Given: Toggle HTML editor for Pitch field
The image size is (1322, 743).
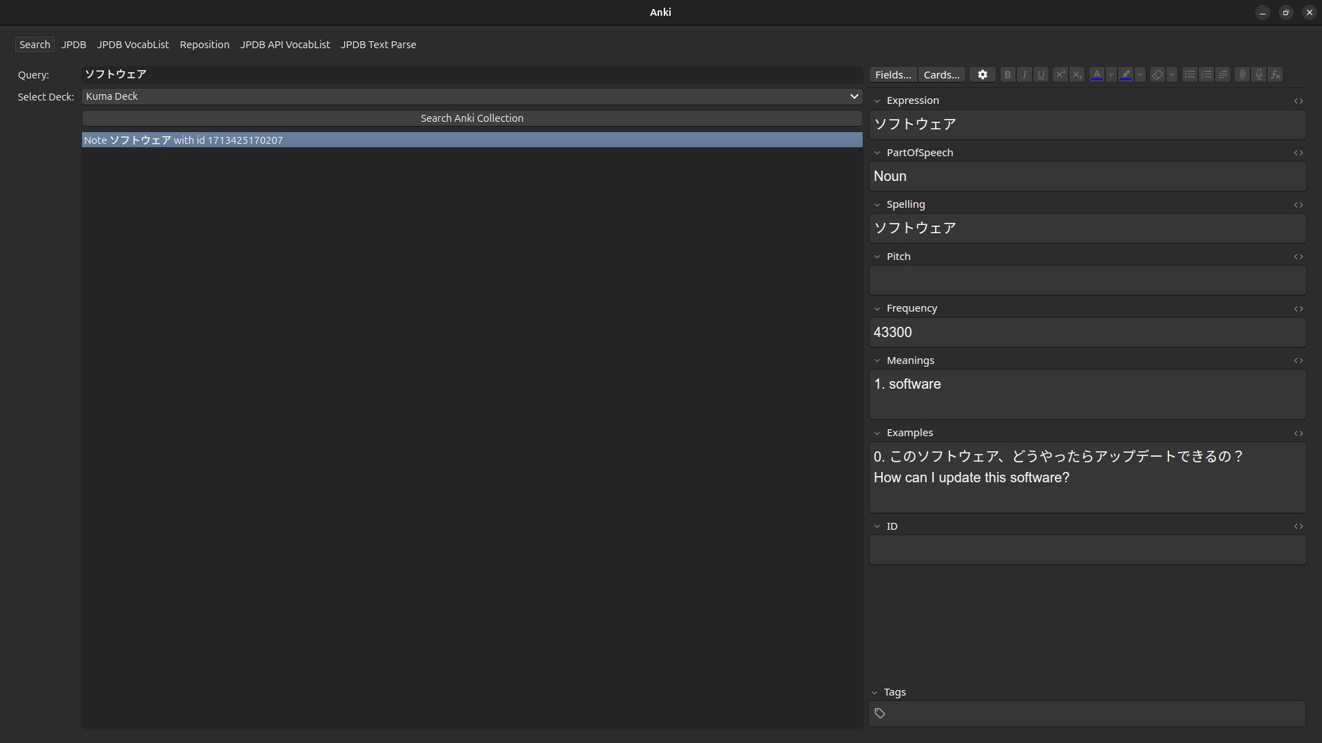Looking at the screenshot, I should pos(1298,257).
